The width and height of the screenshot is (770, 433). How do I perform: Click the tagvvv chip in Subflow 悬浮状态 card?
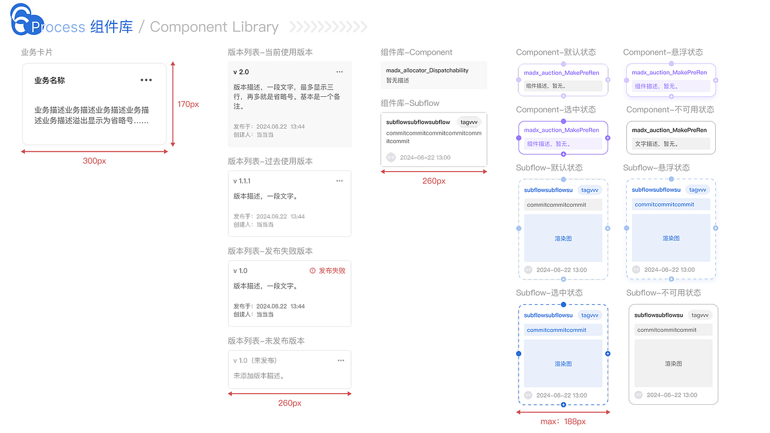[697, 189]
